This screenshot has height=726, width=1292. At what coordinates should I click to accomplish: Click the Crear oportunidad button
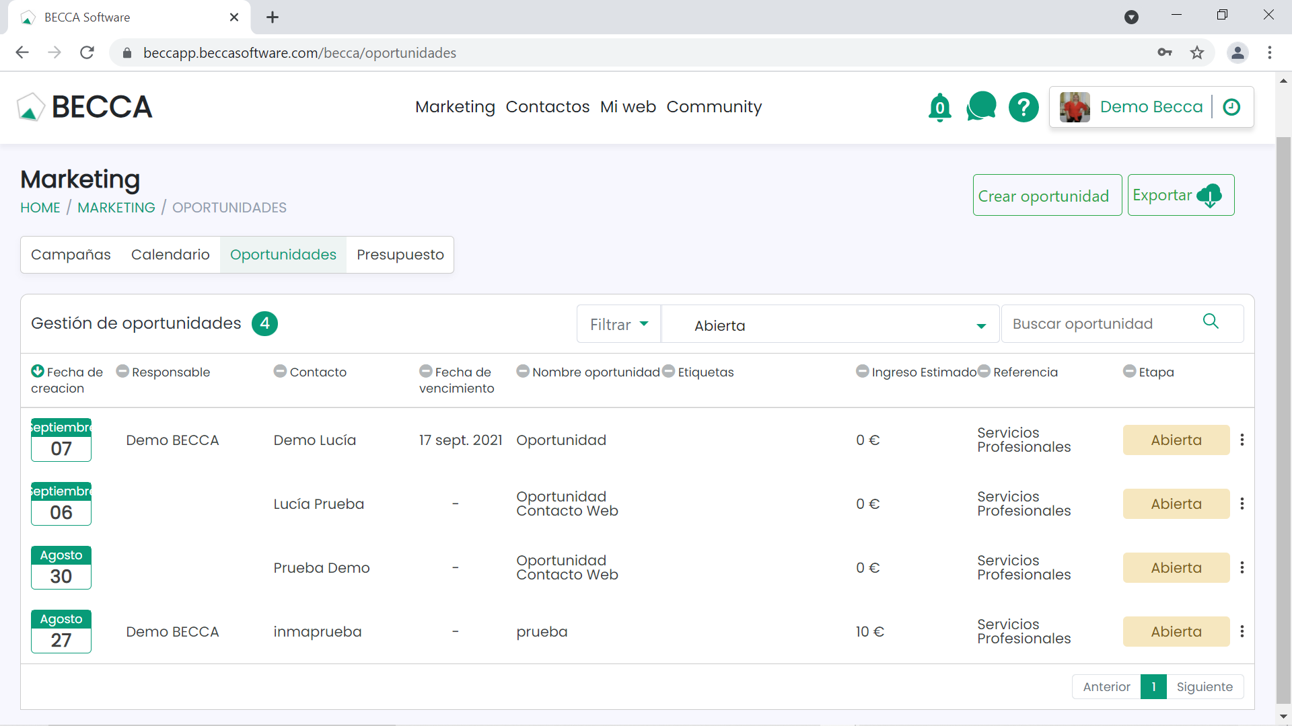pos(1046,196)
